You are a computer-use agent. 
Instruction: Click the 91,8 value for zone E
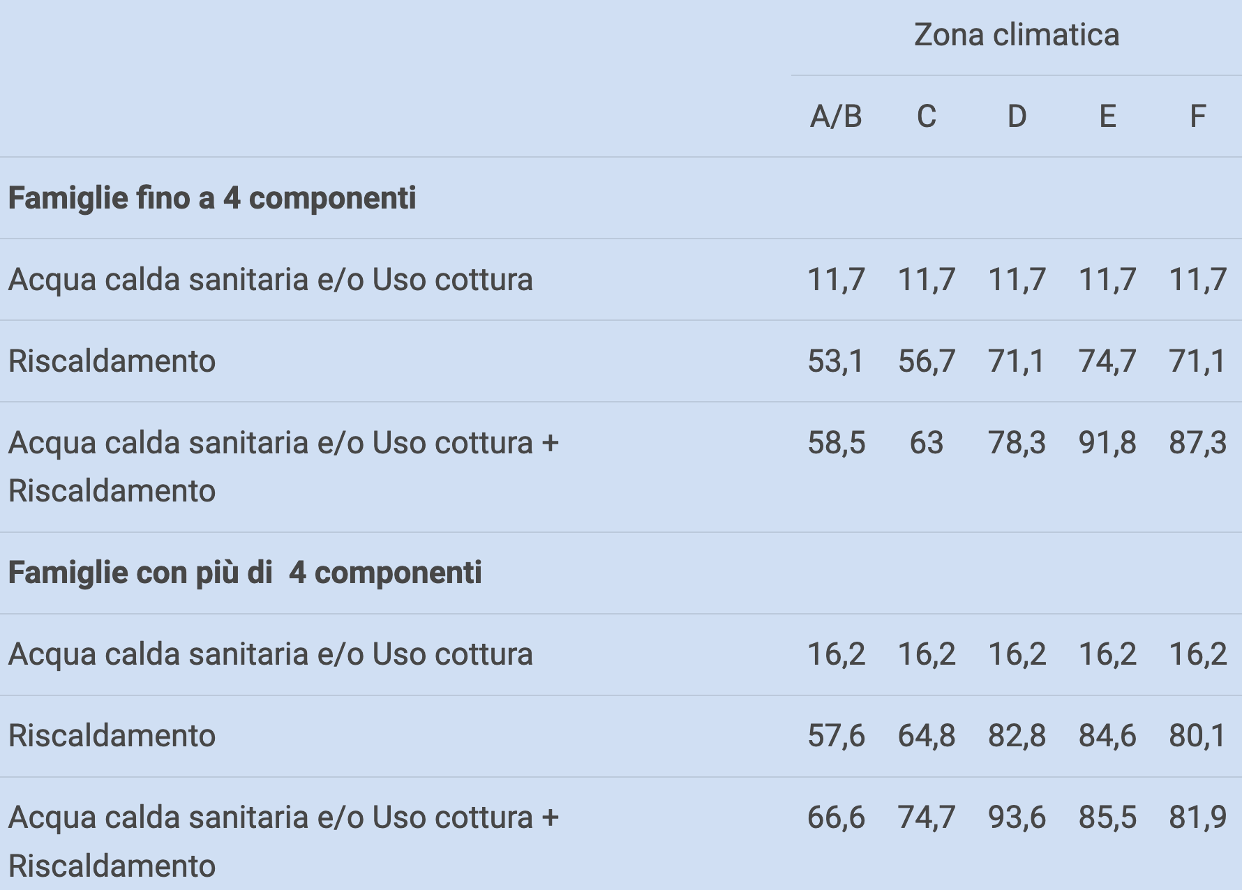pos(1107,443)
